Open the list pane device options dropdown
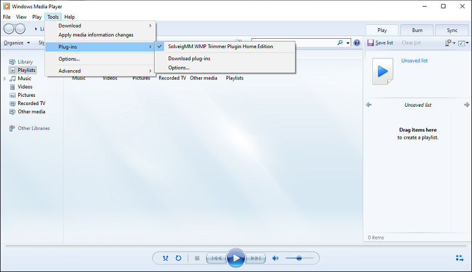 [x=450, y=43]
